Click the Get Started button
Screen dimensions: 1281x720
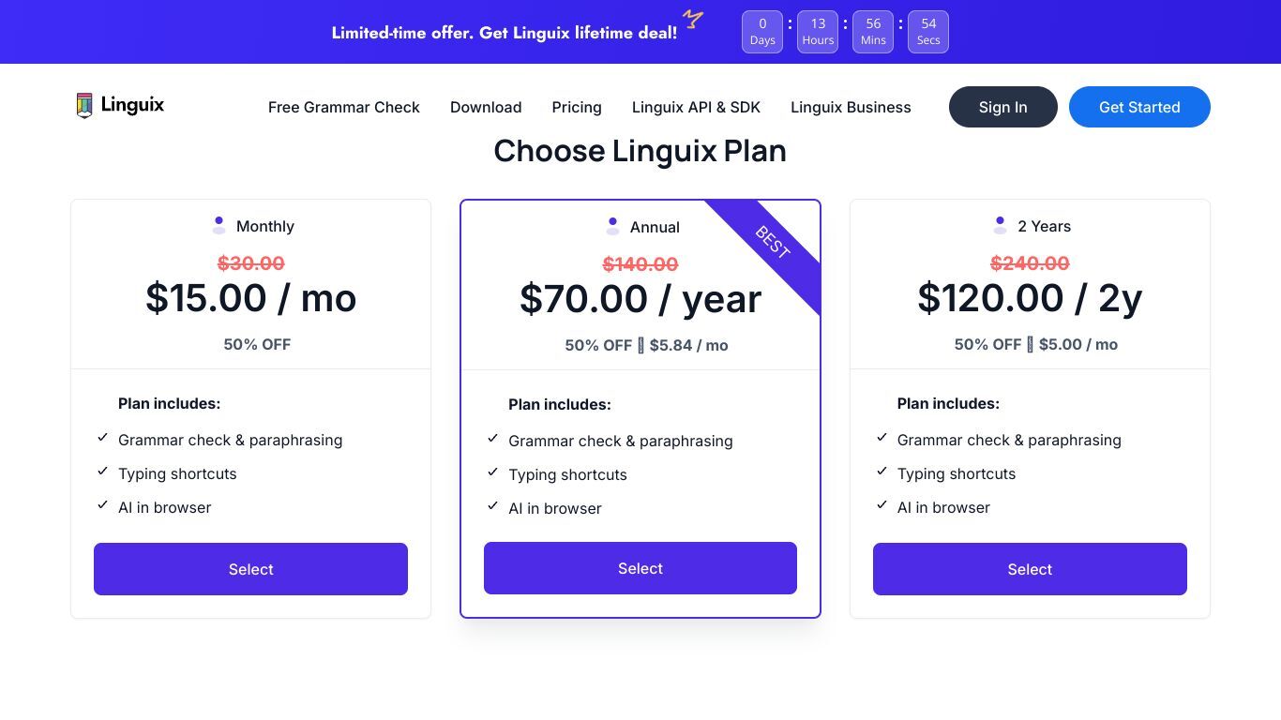coord(1139,107)
